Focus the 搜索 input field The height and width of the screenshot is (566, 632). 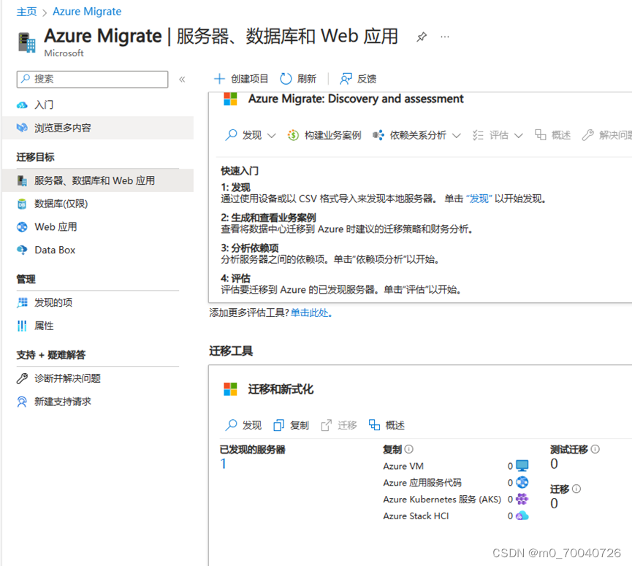(92, 80)
